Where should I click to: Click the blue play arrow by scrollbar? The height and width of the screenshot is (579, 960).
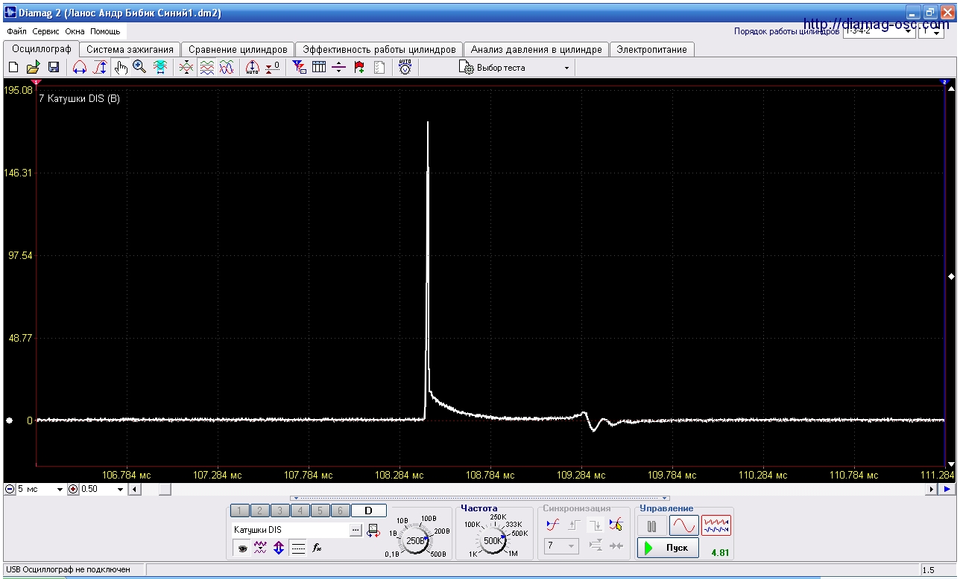coord(947,489)
